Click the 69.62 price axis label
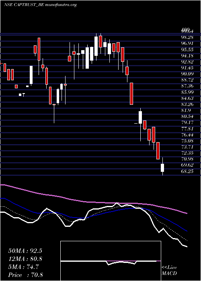This screenshot has height=281, width=201. [187, 165]
